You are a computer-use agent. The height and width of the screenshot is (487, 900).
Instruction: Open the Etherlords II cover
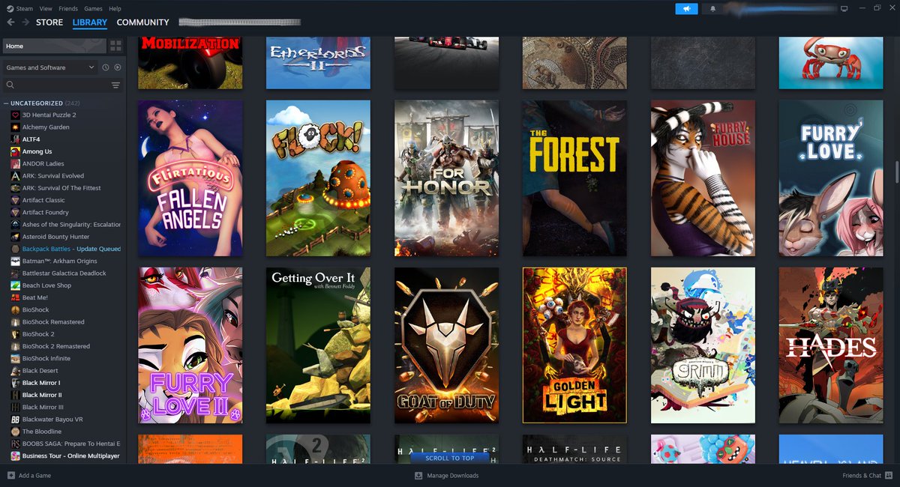pos(318,63)
